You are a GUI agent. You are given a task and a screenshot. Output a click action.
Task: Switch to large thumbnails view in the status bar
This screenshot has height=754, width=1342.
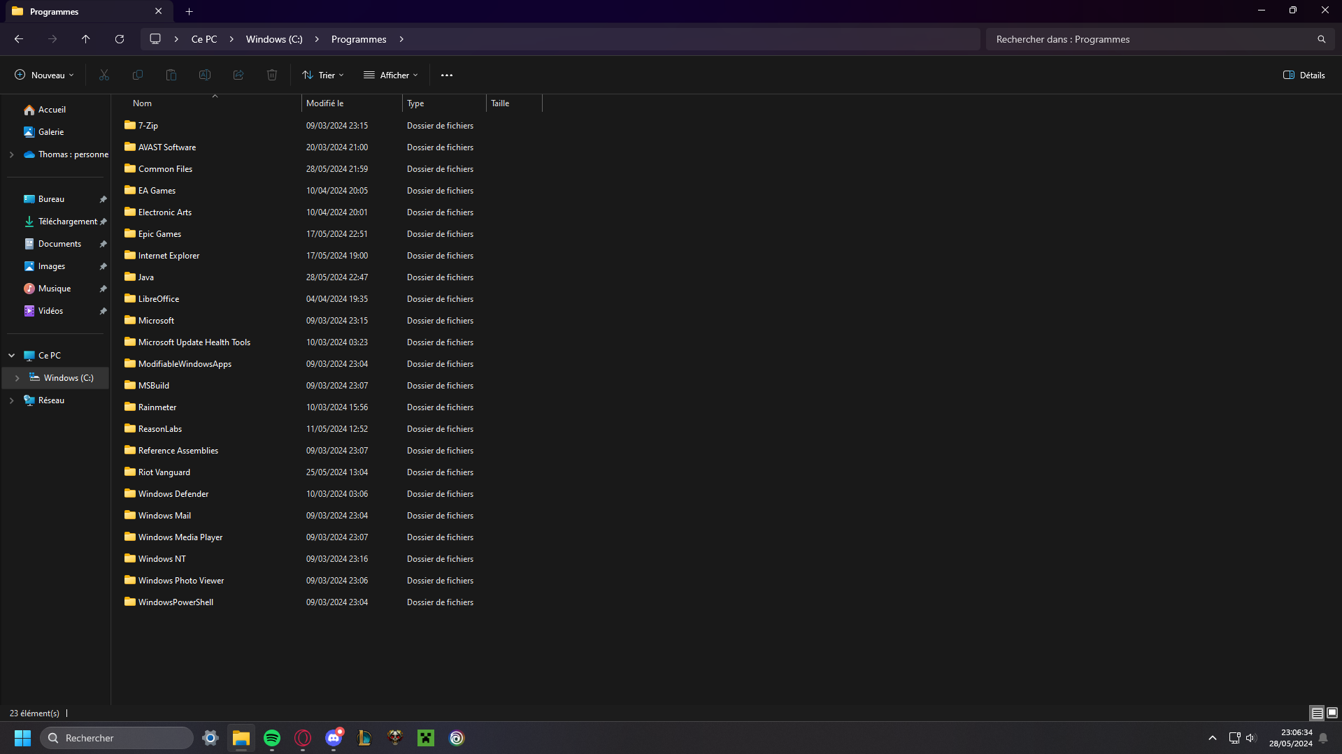click(x=1332, y=713)
